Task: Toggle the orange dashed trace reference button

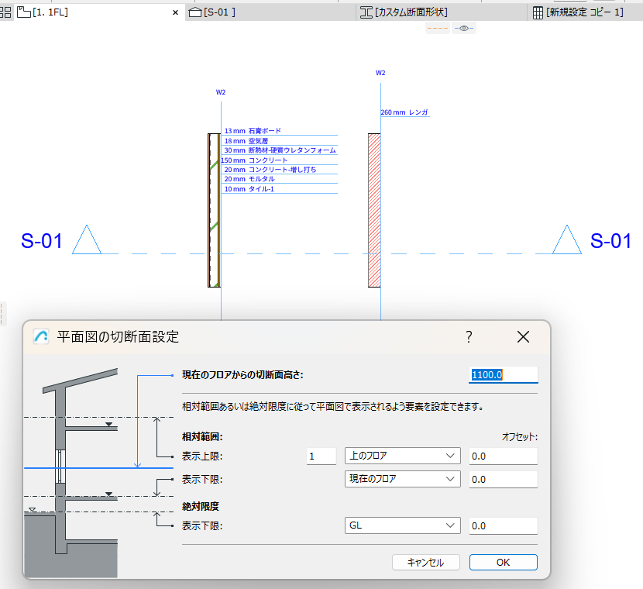Action: [x=438, y=29]
